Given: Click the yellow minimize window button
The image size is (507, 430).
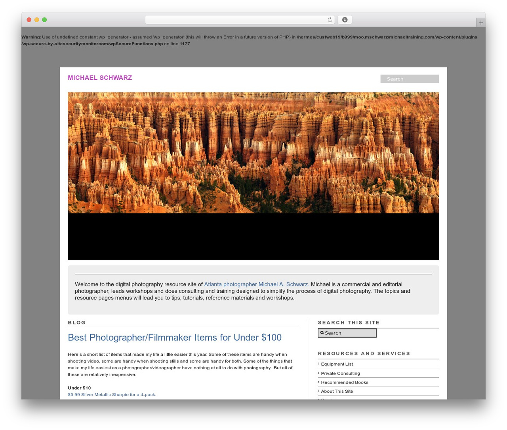Looking at the screenshot, I should [36, 20].
